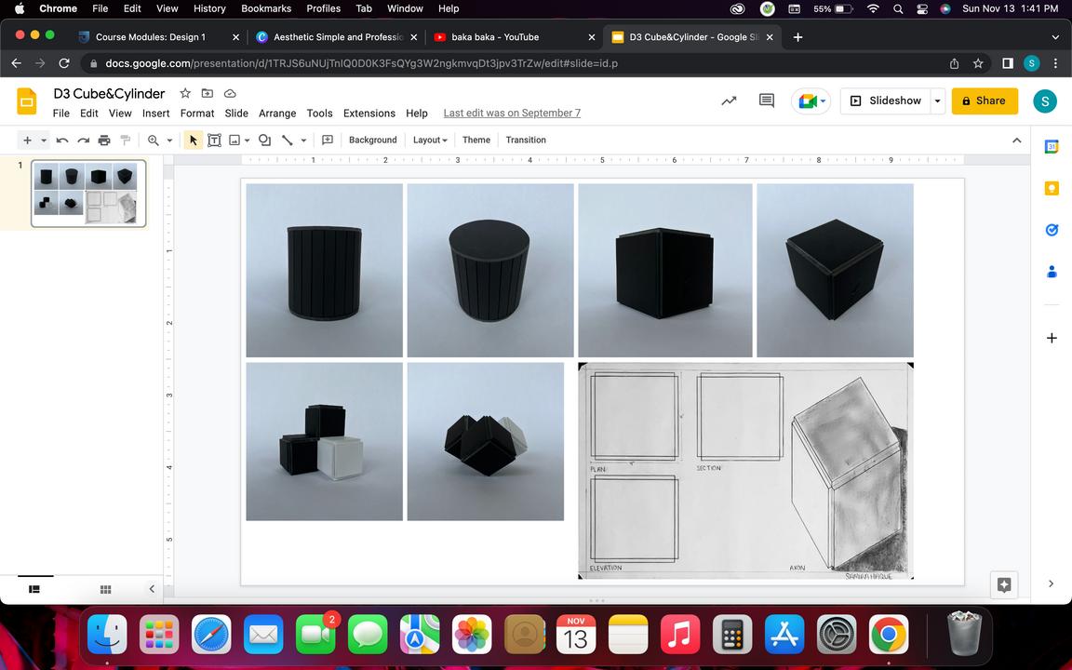Image resolution: width=1072 pixels, height=670 pixels.
Task: Click the yellow Share button
Action: (x=985, y=100)
